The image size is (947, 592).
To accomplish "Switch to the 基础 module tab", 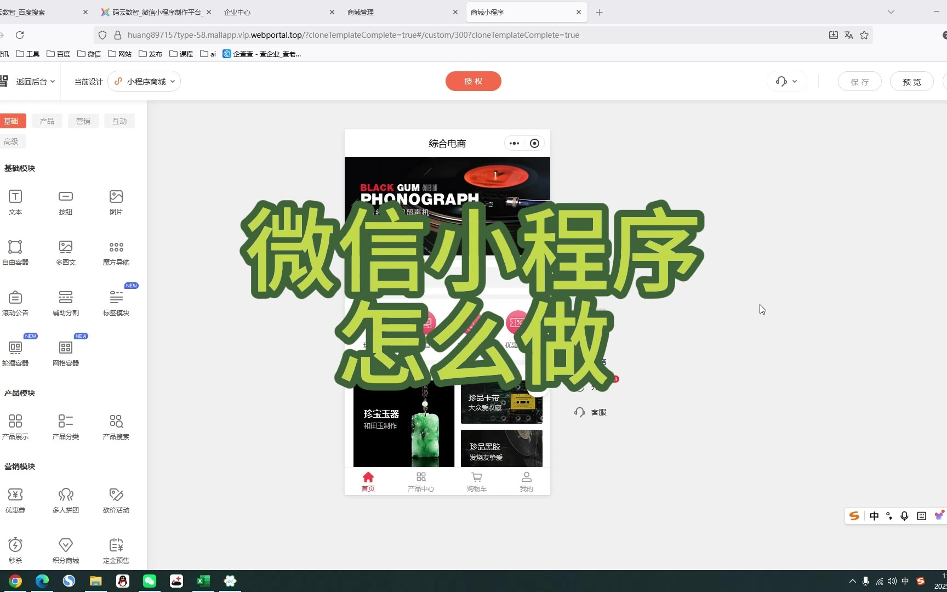I will click(x=12, y=121).
